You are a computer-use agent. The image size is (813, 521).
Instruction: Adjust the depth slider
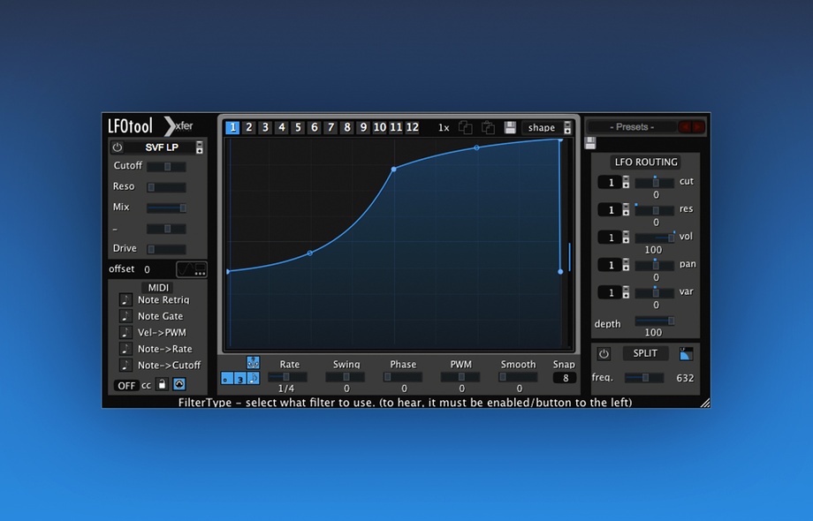click(655, 321)
